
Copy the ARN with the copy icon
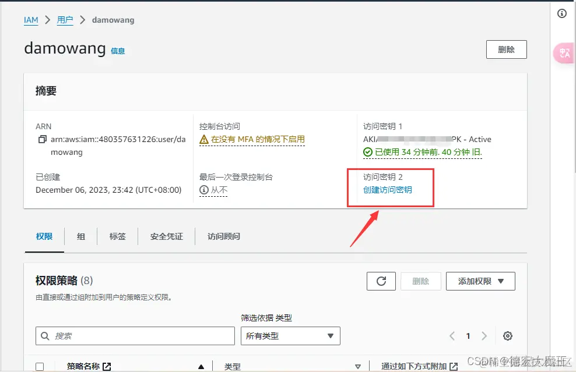tap(43, 139)
